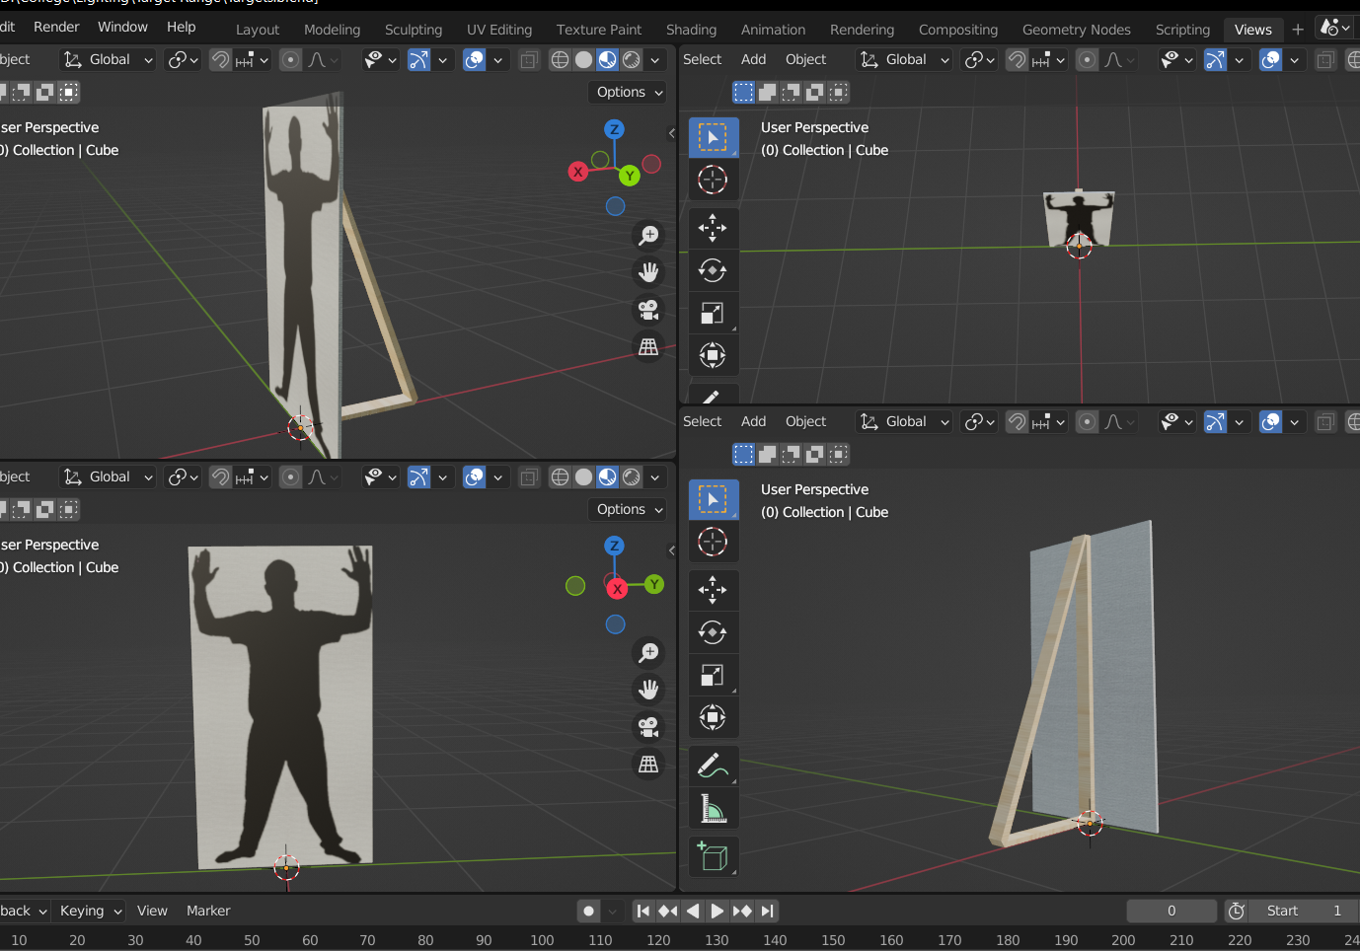Open Keying dropdown in timeline
Viewport: 1360px width, 951px height.
tap(90, 911)
